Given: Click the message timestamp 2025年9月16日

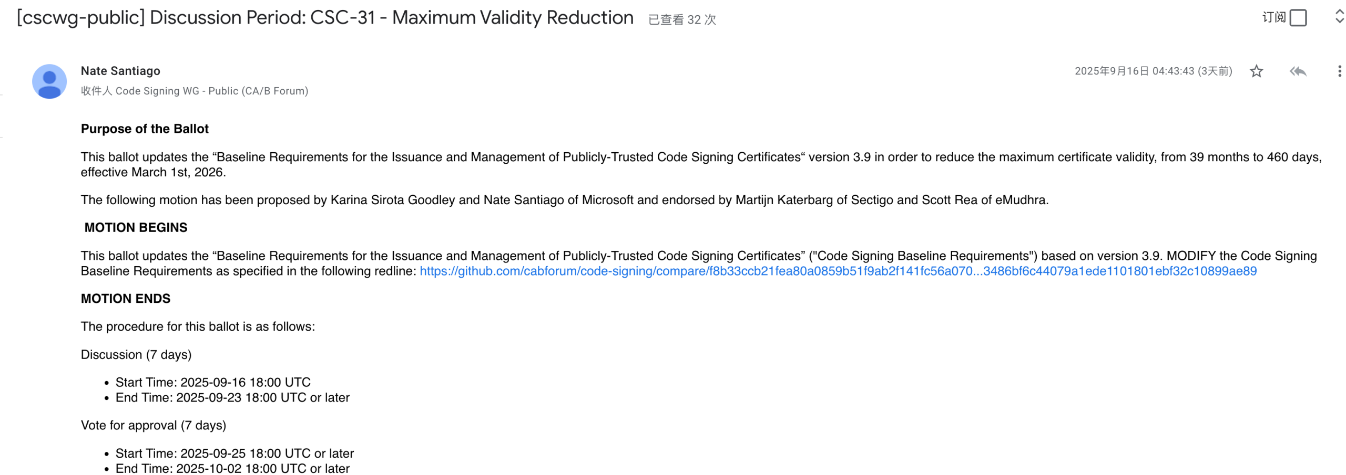Looking at the screenshot, I should [1153, 71].
